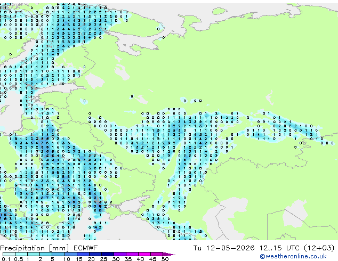Click the '25' legend value label

pos(103,259)
